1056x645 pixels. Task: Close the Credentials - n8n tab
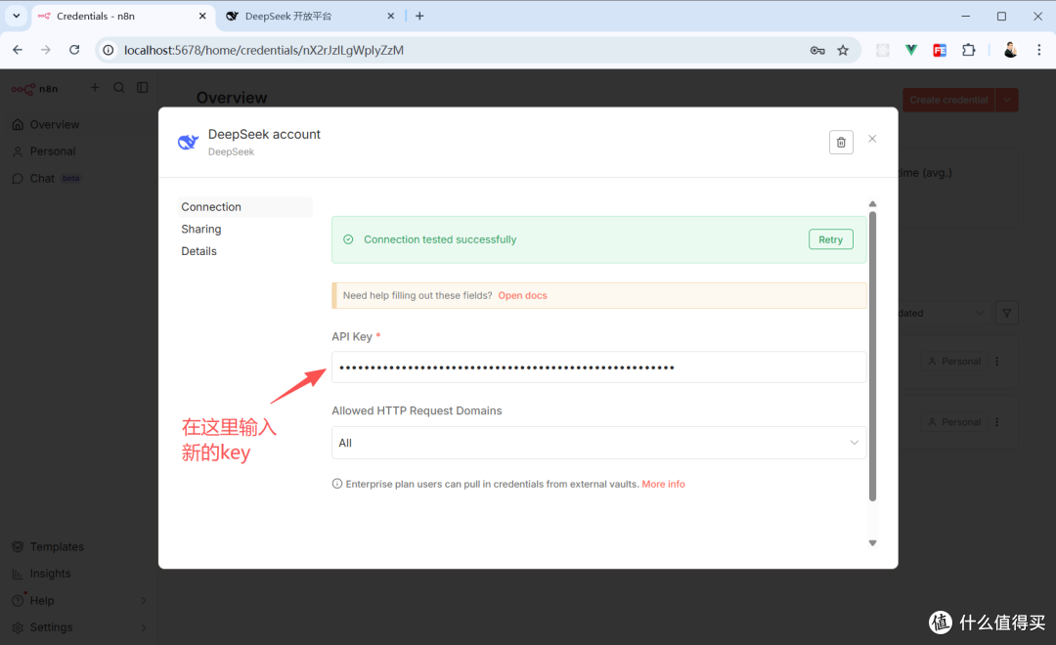tap(202, 17)
